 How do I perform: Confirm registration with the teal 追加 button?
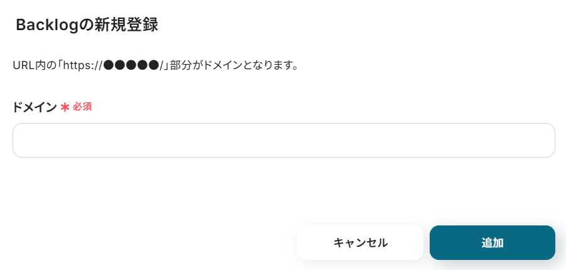pyautogui.click(x=492, y=242)
